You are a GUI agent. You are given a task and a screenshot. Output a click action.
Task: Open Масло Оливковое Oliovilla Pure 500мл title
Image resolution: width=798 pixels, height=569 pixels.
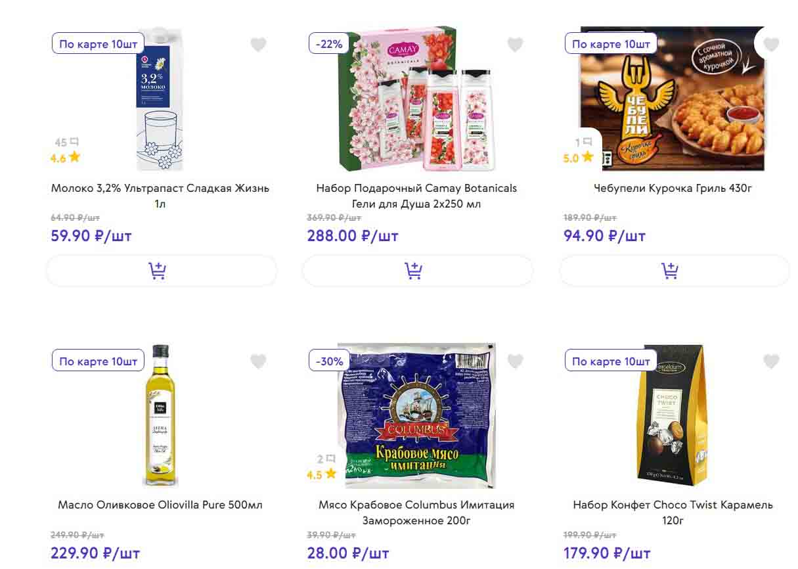point(160,505)
